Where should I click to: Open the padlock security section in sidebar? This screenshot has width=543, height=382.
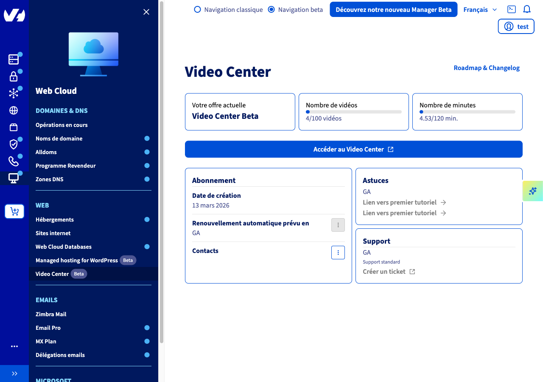[x=14, y=76]
